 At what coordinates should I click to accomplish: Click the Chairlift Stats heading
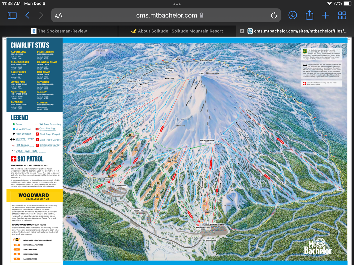click(x=30, y=45)
